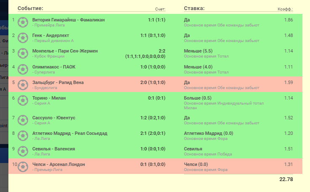Click the bet Меньше (5.5)
310x192 pixels.
coord(198,51)
